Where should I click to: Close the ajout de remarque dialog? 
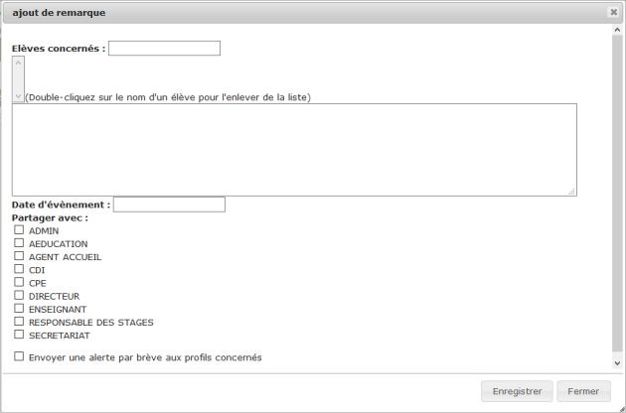tap(613, 12)
